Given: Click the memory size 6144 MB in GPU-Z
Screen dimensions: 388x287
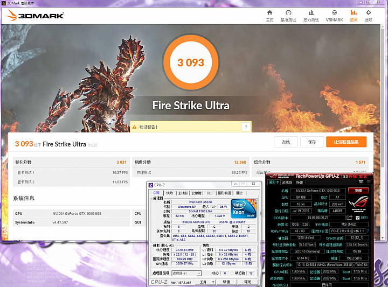Looking at the screenshot, I should click(x=303, y=258).
